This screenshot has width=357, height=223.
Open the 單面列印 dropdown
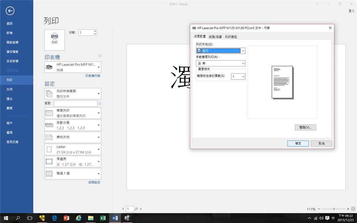73,113
